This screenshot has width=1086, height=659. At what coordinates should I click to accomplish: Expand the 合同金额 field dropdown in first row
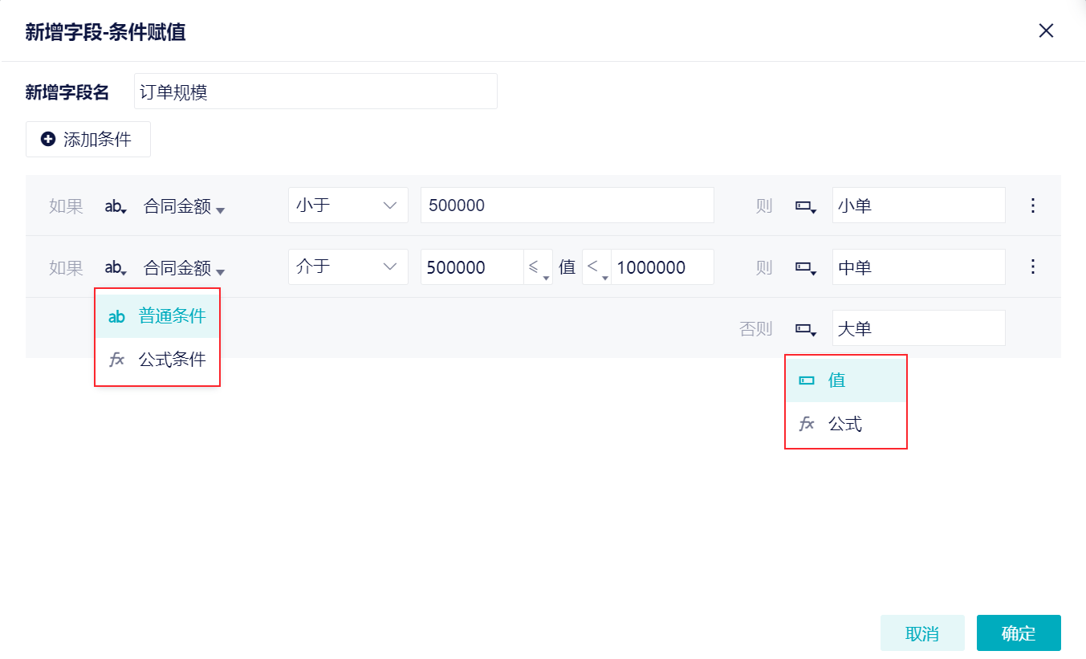click(184, 207)
